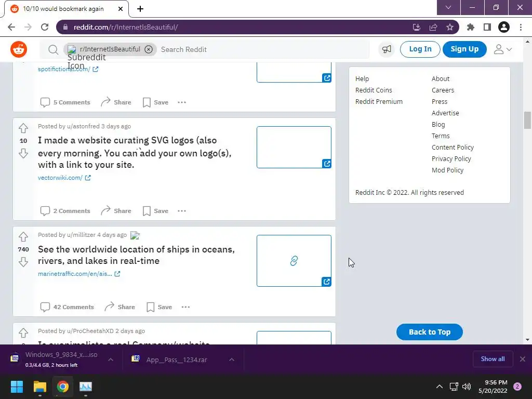The width and height of the screenshot is (532, 399).
Task: Save the ships location post
Action: [x=159, y=307]
